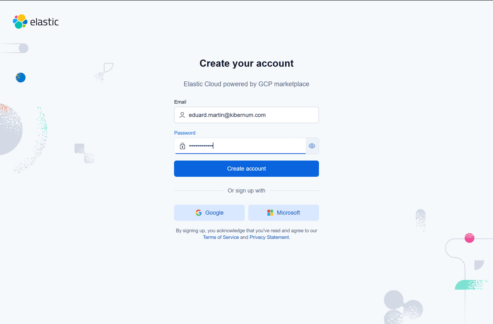Click the Google G icon
The image size is (493, 324).
(x=199, y=213)
